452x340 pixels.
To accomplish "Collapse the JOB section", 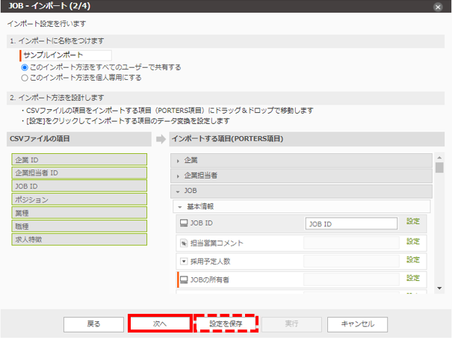I will point(301,191).
